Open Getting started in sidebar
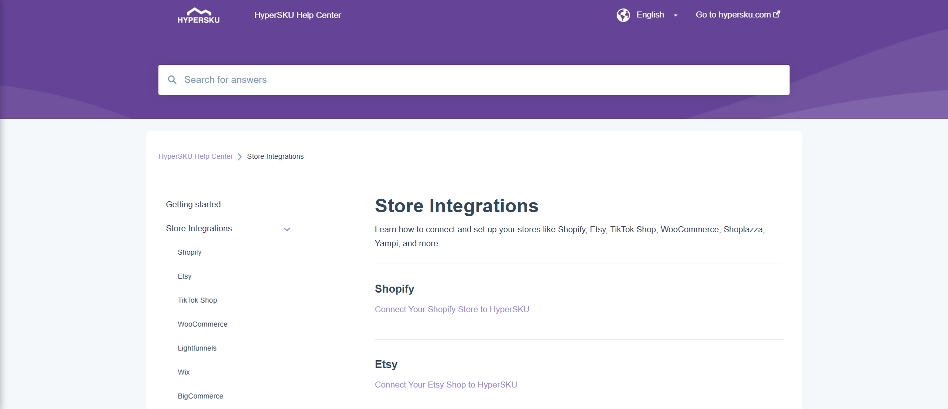The width and height of the screenshot is (948, 409). point(193,204)
